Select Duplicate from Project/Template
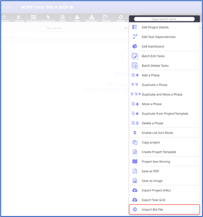The image size is (203, 217). 164,113
